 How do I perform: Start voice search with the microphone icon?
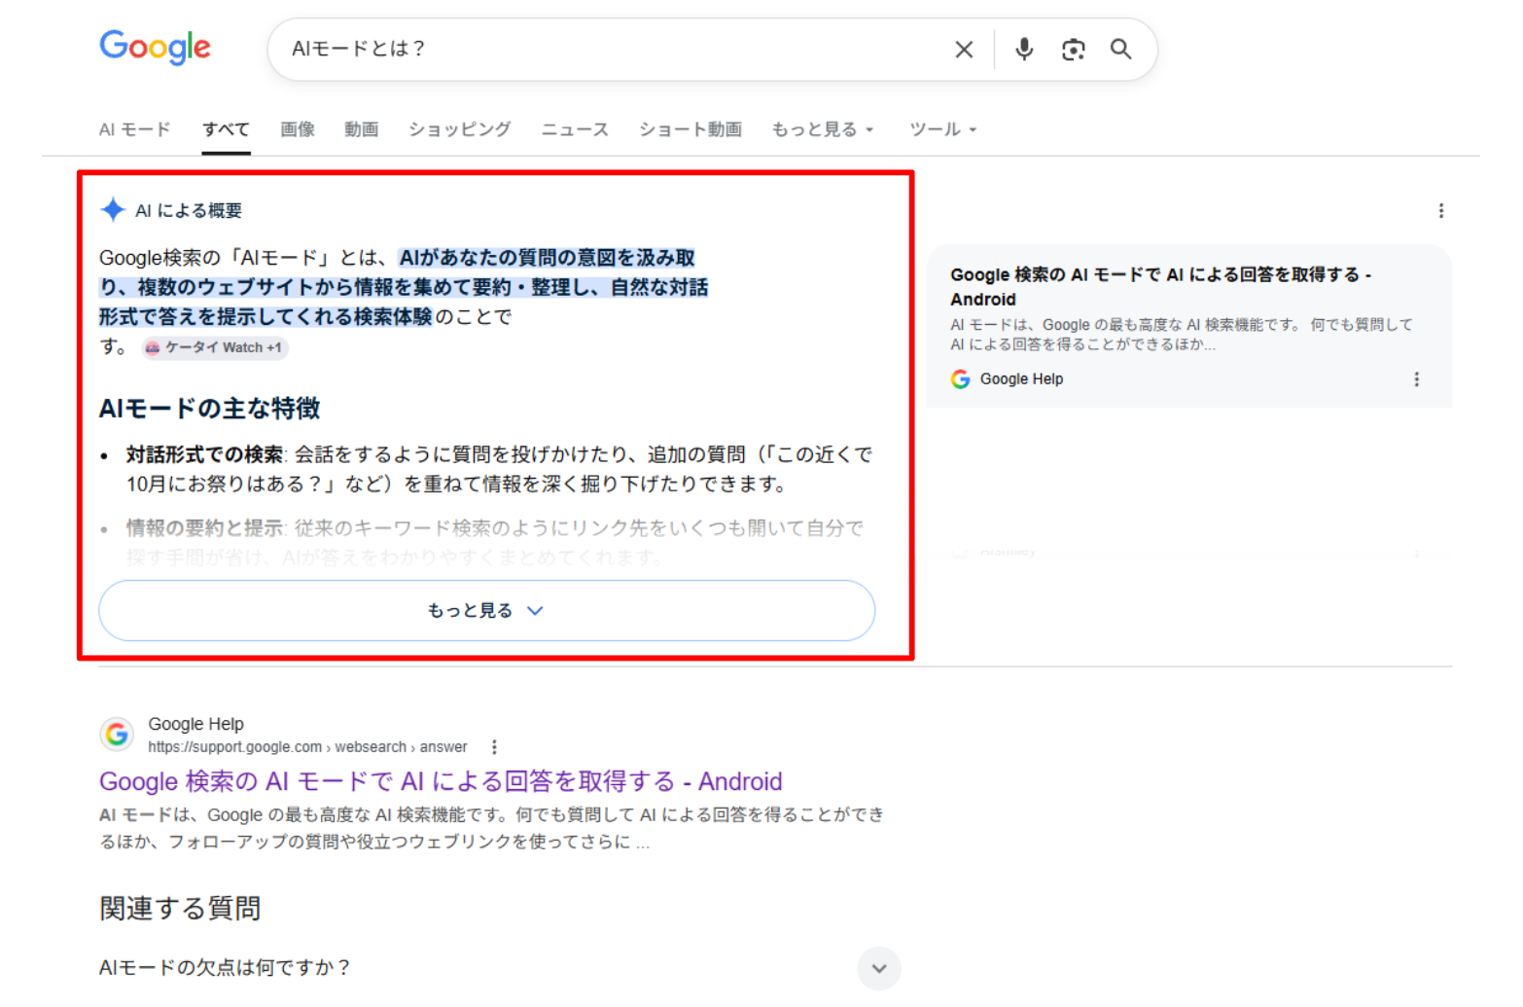[x=1024, y=50]
